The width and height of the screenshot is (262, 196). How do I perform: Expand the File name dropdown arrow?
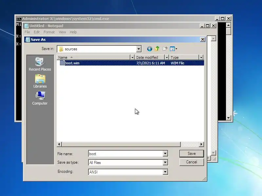165,154
